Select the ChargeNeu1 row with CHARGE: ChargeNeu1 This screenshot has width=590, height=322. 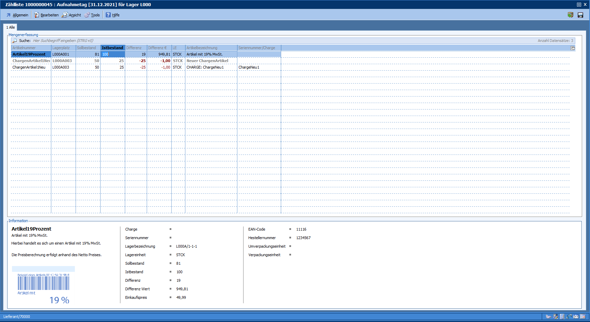point(205,67)
